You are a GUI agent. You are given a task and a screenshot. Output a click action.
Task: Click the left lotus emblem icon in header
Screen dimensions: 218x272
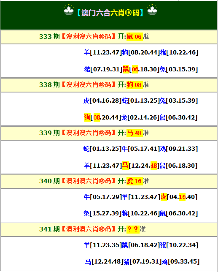(69, 10)
